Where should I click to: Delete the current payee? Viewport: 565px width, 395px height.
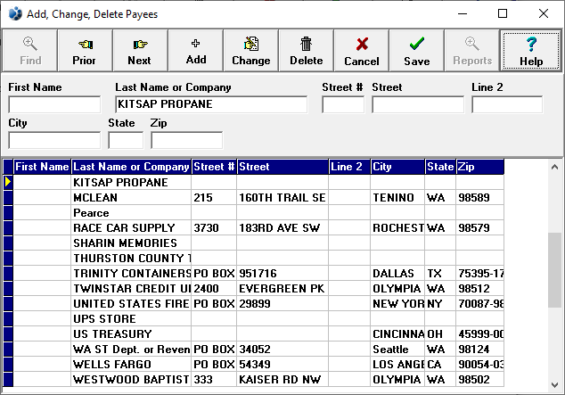pos(306,51)
